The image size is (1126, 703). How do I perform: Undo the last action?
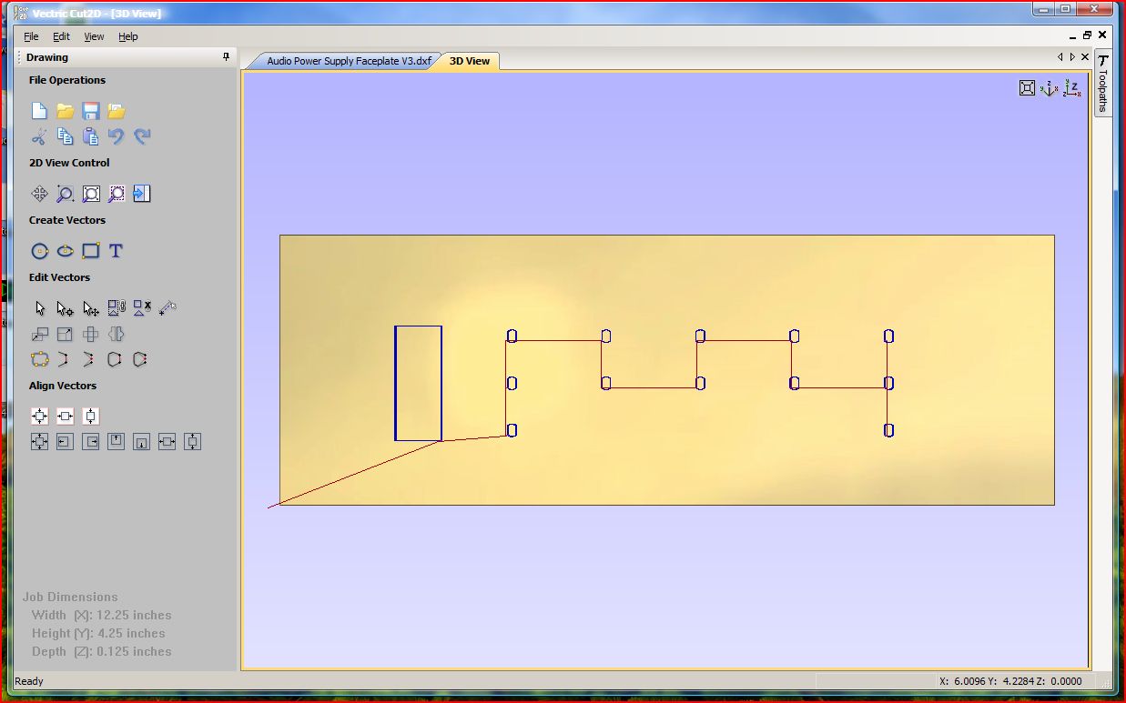coord(116,136)
